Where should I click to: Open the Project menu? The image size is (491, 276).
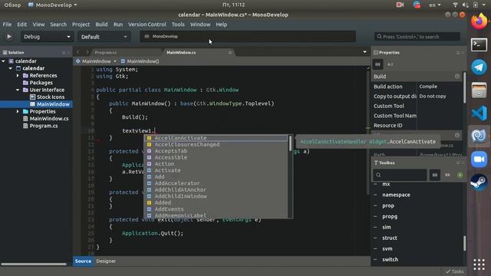(x=81, y=25)
